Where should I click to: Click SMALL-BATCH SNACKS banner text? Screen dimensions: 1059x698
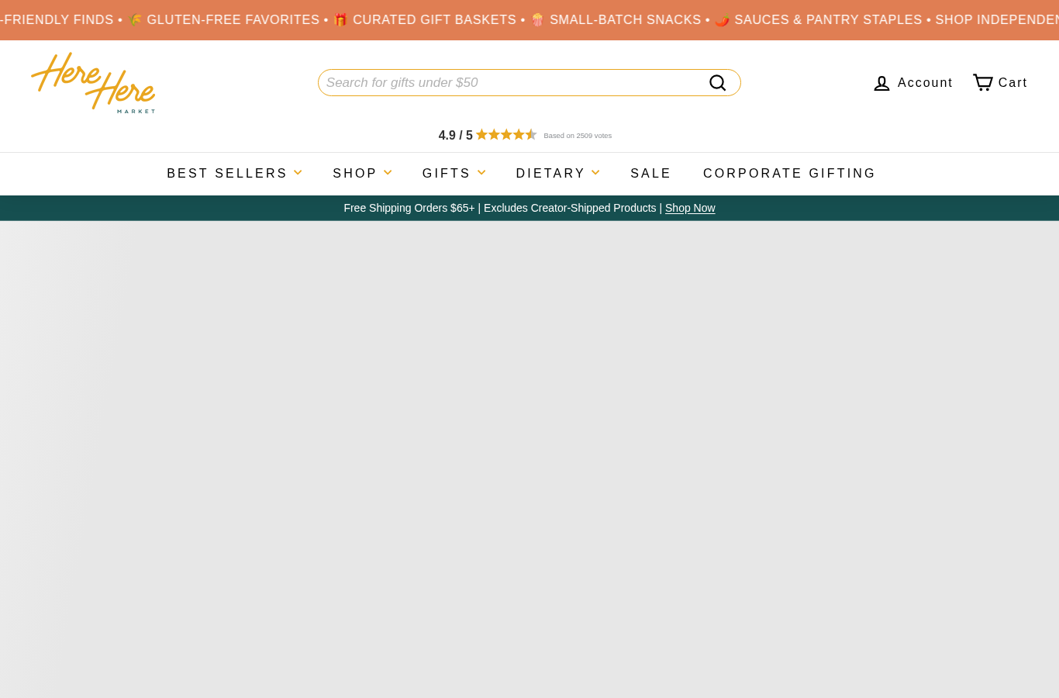[x=625, y=20]
